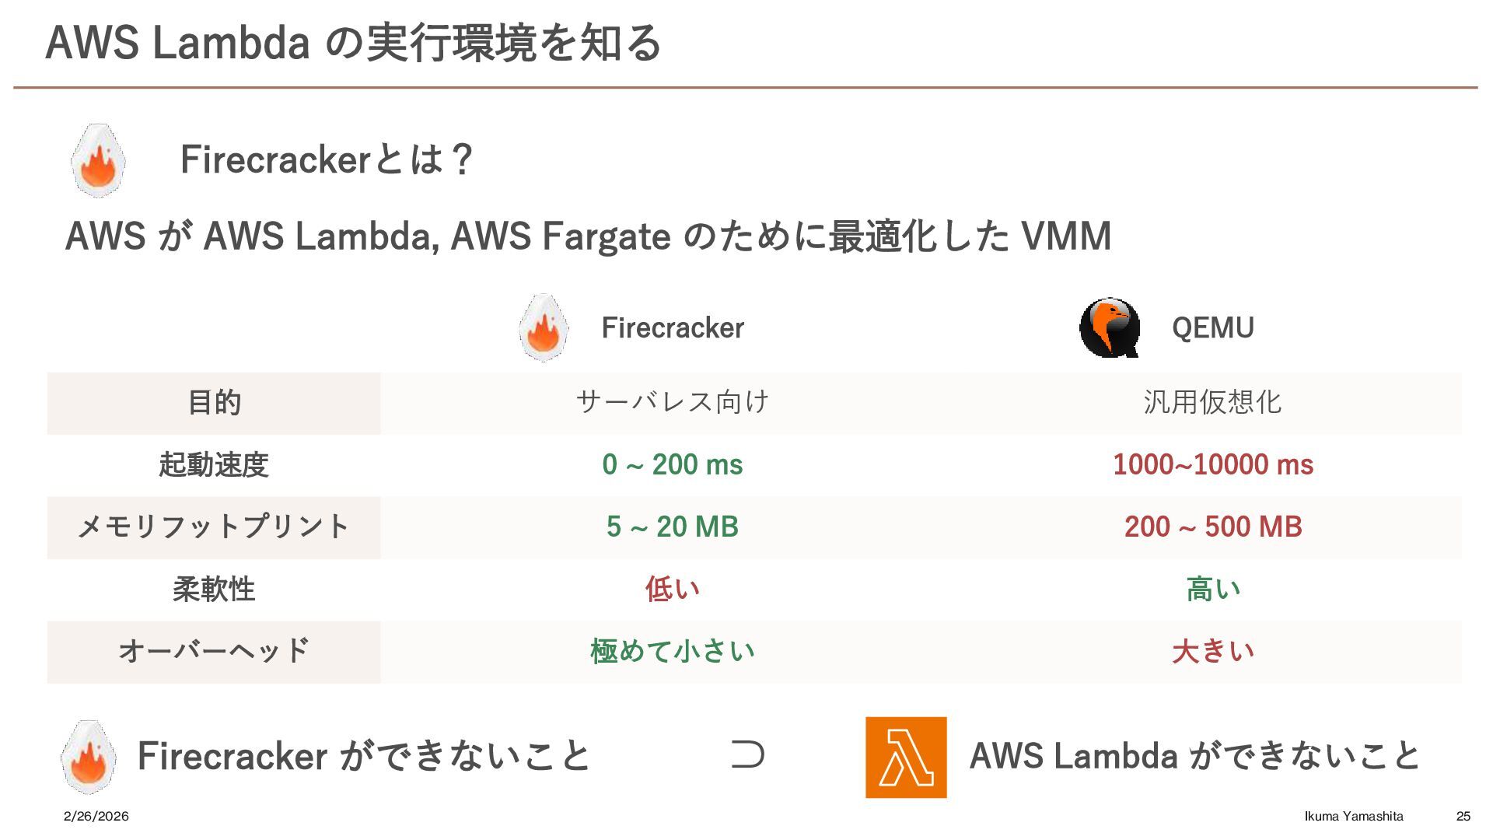Select the 柔軟性 row label
The image size is (1493, 840).
tap(214, 590)
